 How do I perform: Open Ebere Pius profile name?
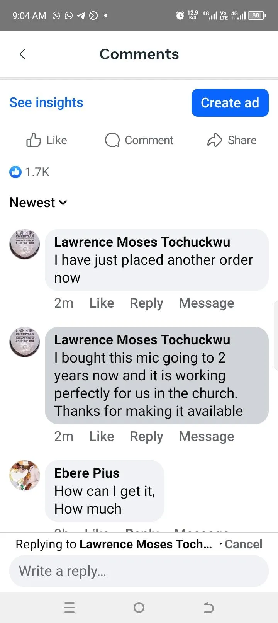pos(87,473)
